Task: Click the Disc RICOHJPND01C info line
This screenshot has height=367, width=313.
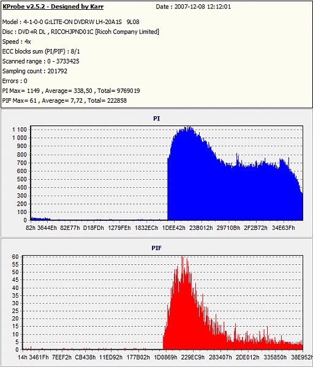Action: pos(81,32)
